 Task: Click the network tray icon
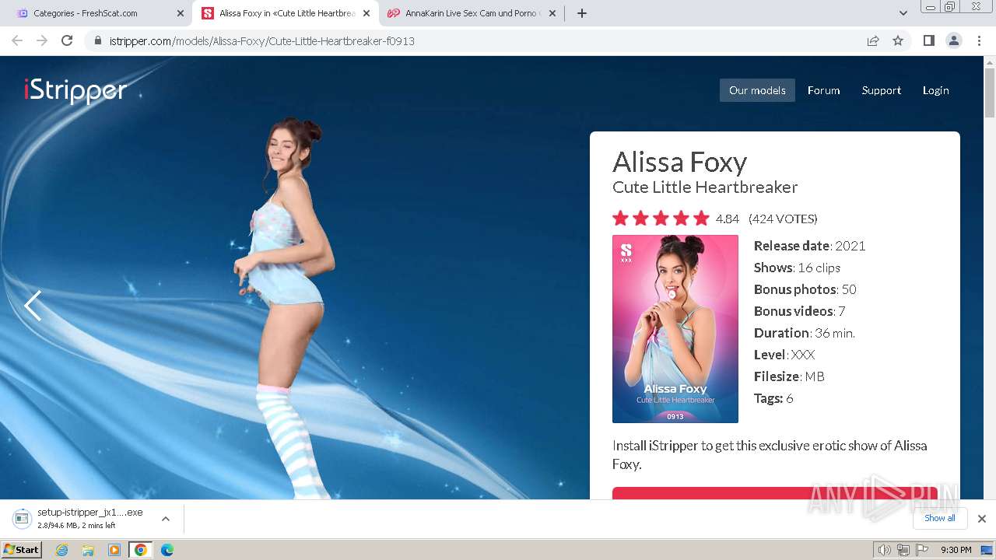[x=903, y=550]
